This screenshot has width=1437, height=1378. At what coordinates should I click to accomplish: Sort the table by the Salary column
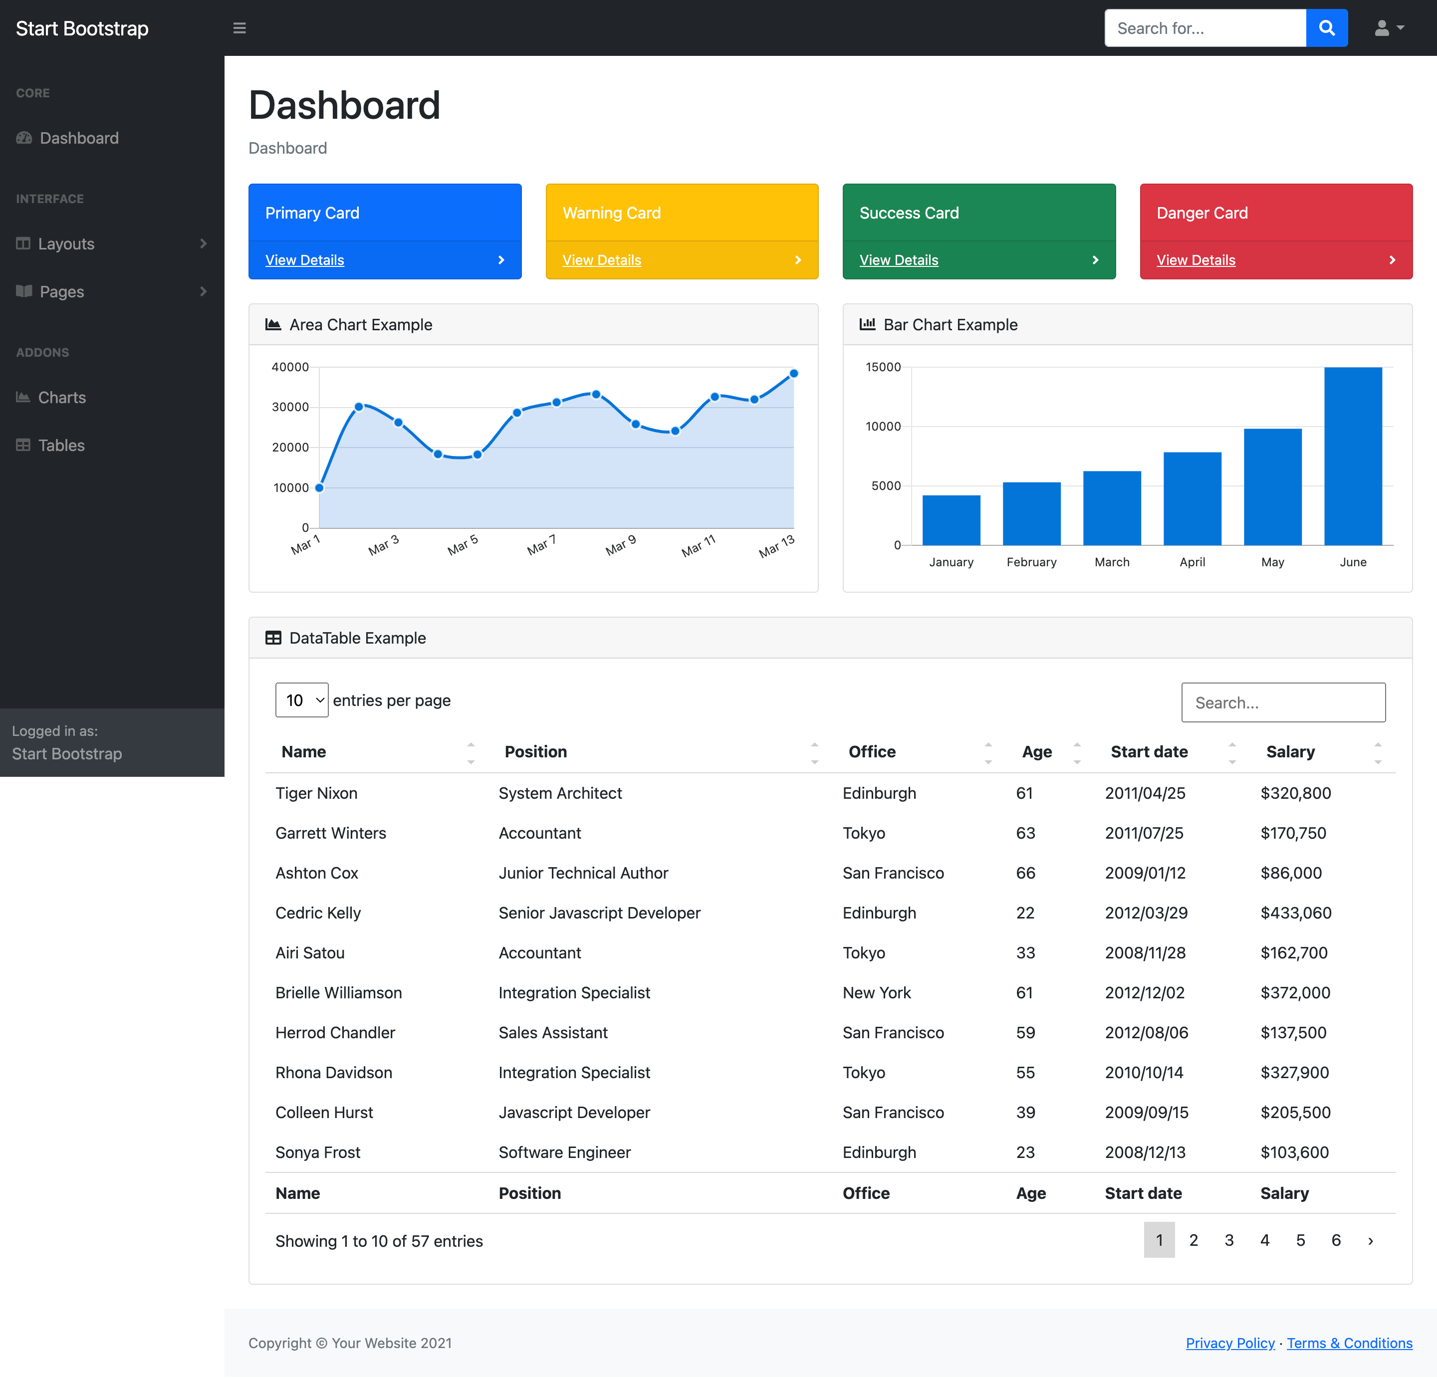coord(1290,751)
